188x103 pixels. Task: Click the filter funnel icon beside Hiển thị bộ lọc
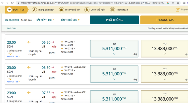(79, 20)
